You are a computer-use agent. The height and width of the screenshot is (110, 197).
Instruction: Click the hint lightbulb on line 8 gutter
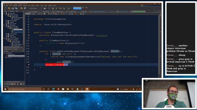click(x=29, y=35)
